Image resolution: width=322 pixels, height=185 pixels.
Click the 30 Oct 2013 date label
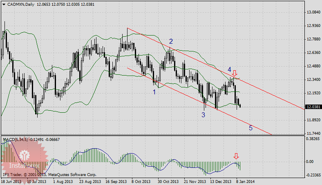click(x=168, y=181)
